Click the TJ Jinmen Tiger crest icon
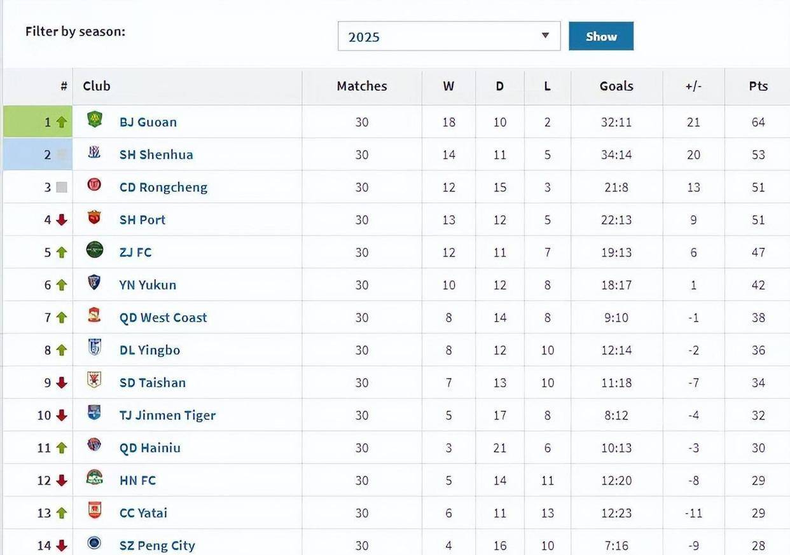Screen dimensions: 790x555 95,413
